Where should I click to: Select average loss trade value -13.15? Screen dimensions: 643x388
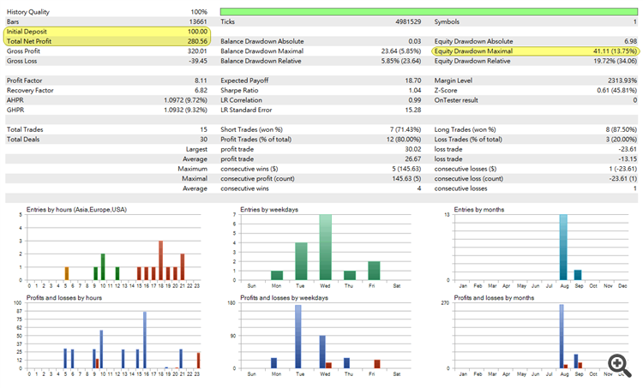click(x=628, y=159)
